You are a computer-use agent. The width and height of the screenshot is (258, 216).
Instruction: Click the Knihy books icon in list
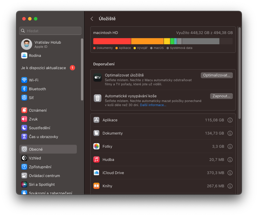pos(96,186)
